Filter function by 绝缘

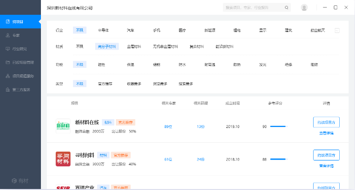point(288,64)
